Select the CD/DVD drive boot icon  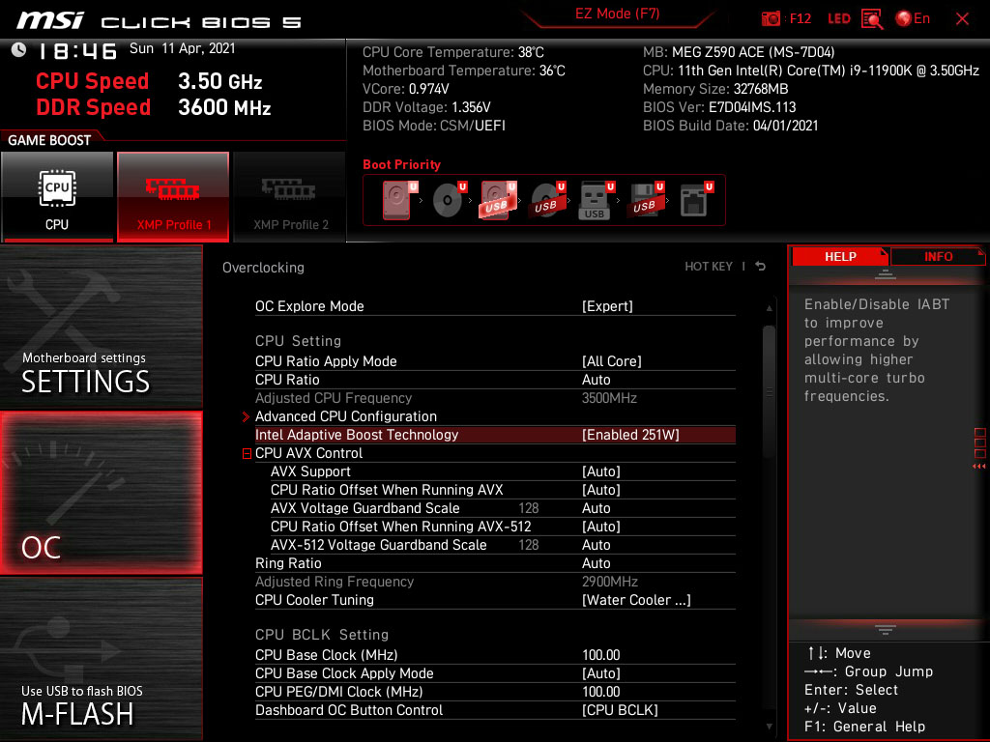point(447,198)
